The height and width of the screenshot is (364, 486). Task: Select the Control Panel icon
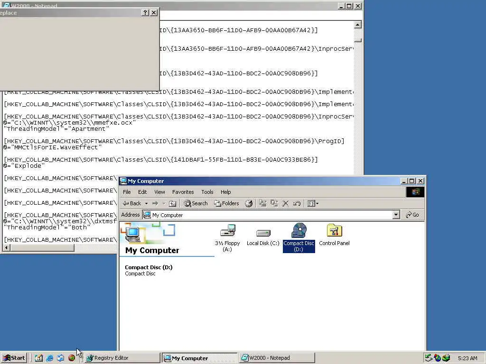click(x=334, y=235)
